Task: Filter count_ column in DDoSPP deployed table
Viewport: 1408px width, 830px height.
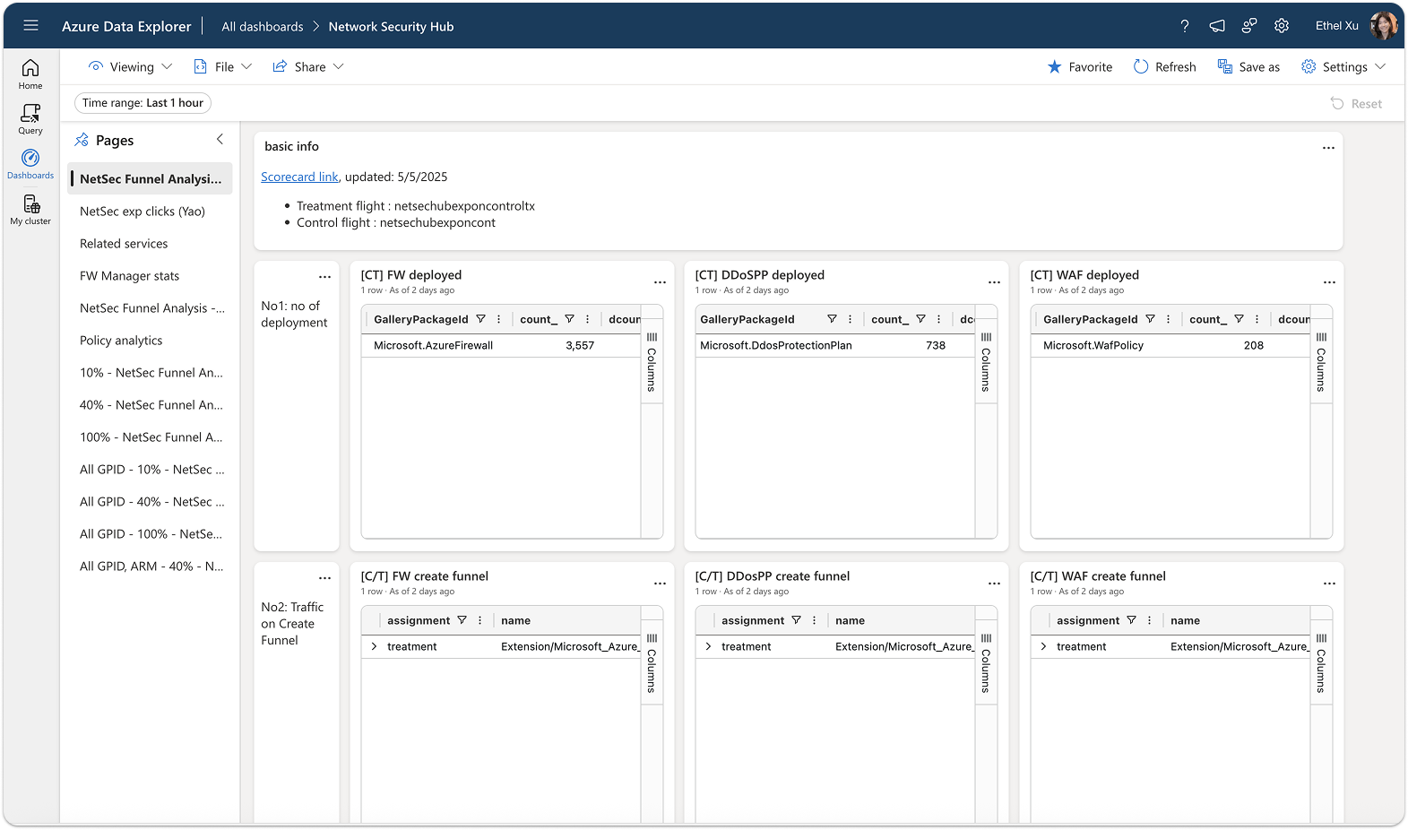Action: click(920, 319)
